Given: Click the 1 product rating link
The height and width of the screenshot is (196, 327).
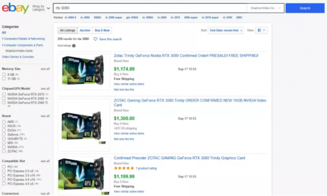Looking at the screenshot, I should (x=146, y=169).
